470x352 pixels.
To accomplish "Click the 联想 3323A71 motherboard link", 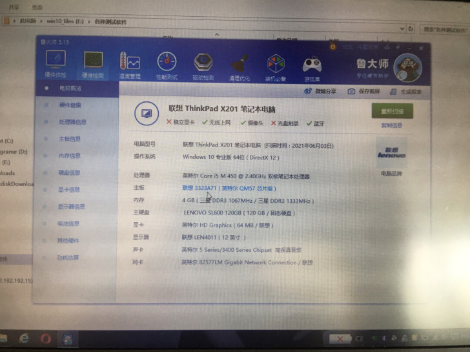I will tap(229, 189).
